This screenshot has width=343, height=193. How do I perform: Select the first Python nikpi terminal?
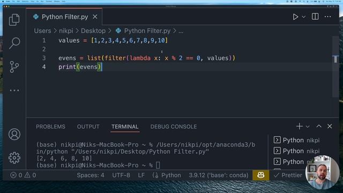coord(296,140)
